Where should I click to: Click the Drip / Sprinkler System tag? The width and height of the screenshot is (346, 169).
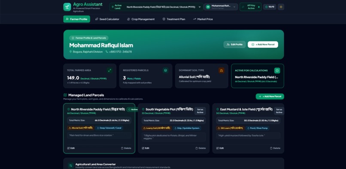coord(187,128)
